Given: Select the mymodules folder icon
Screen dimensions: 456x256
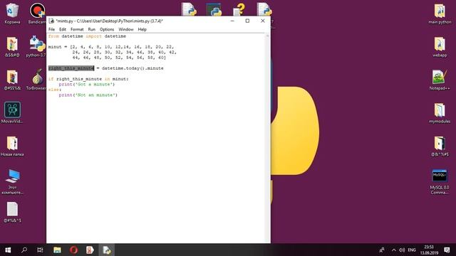Looking at the screenshot, I should point(440,113).
